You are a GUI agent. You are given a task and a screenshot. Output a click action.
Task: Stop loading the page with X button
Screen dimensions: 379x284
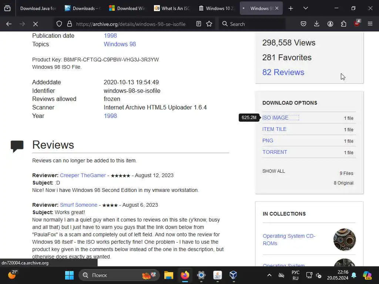36,24
